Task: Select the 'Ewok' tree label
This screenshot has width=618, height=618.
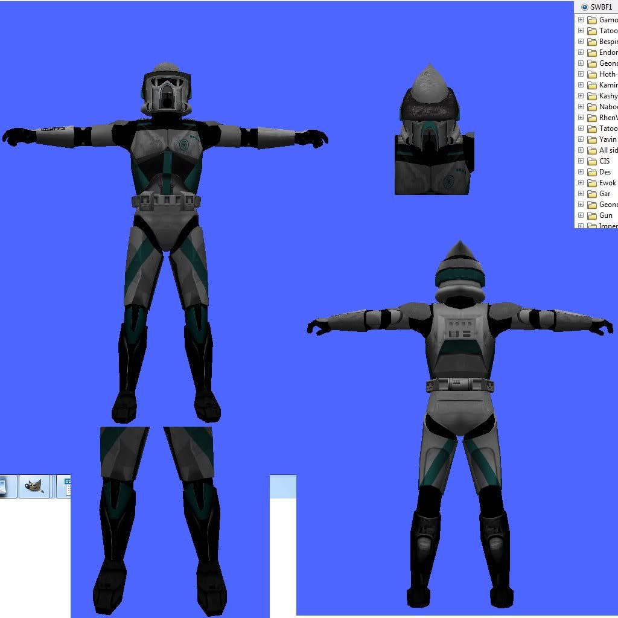Action: (607, 183)
